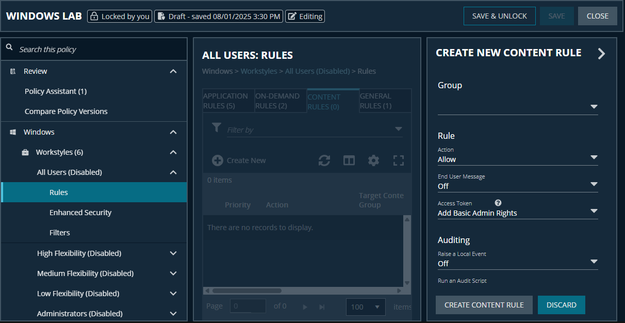Discard the new content rule
Screen dimensions: 625x323
coord(561,305)
